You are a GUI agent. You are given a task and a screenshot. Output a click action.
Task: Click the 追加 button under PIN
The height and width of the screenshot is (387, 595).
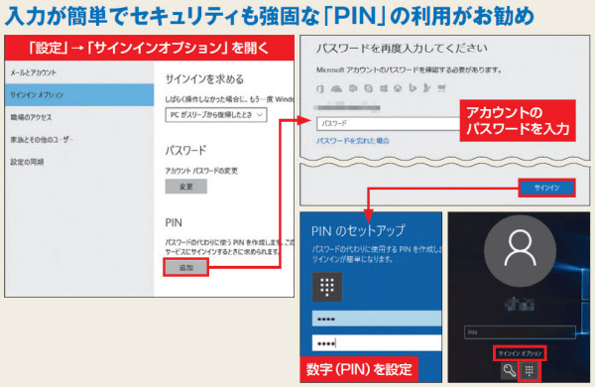186,267
